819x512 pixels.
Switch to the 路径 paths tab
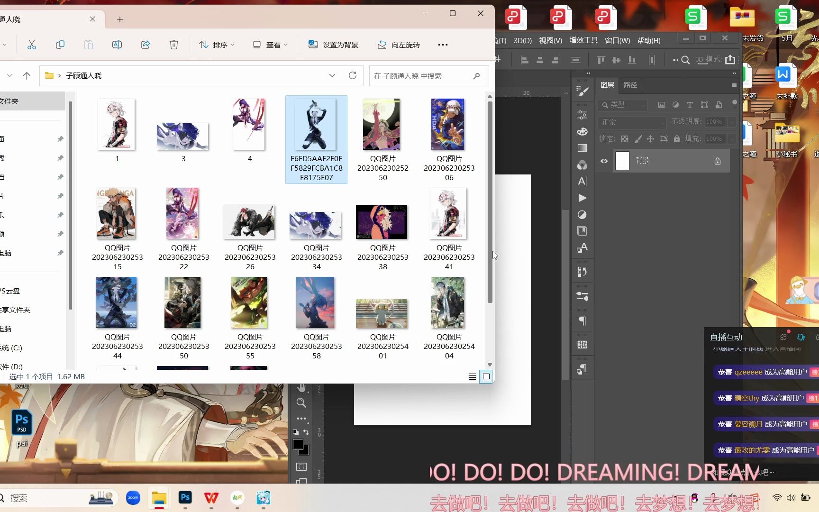[630, 85]
